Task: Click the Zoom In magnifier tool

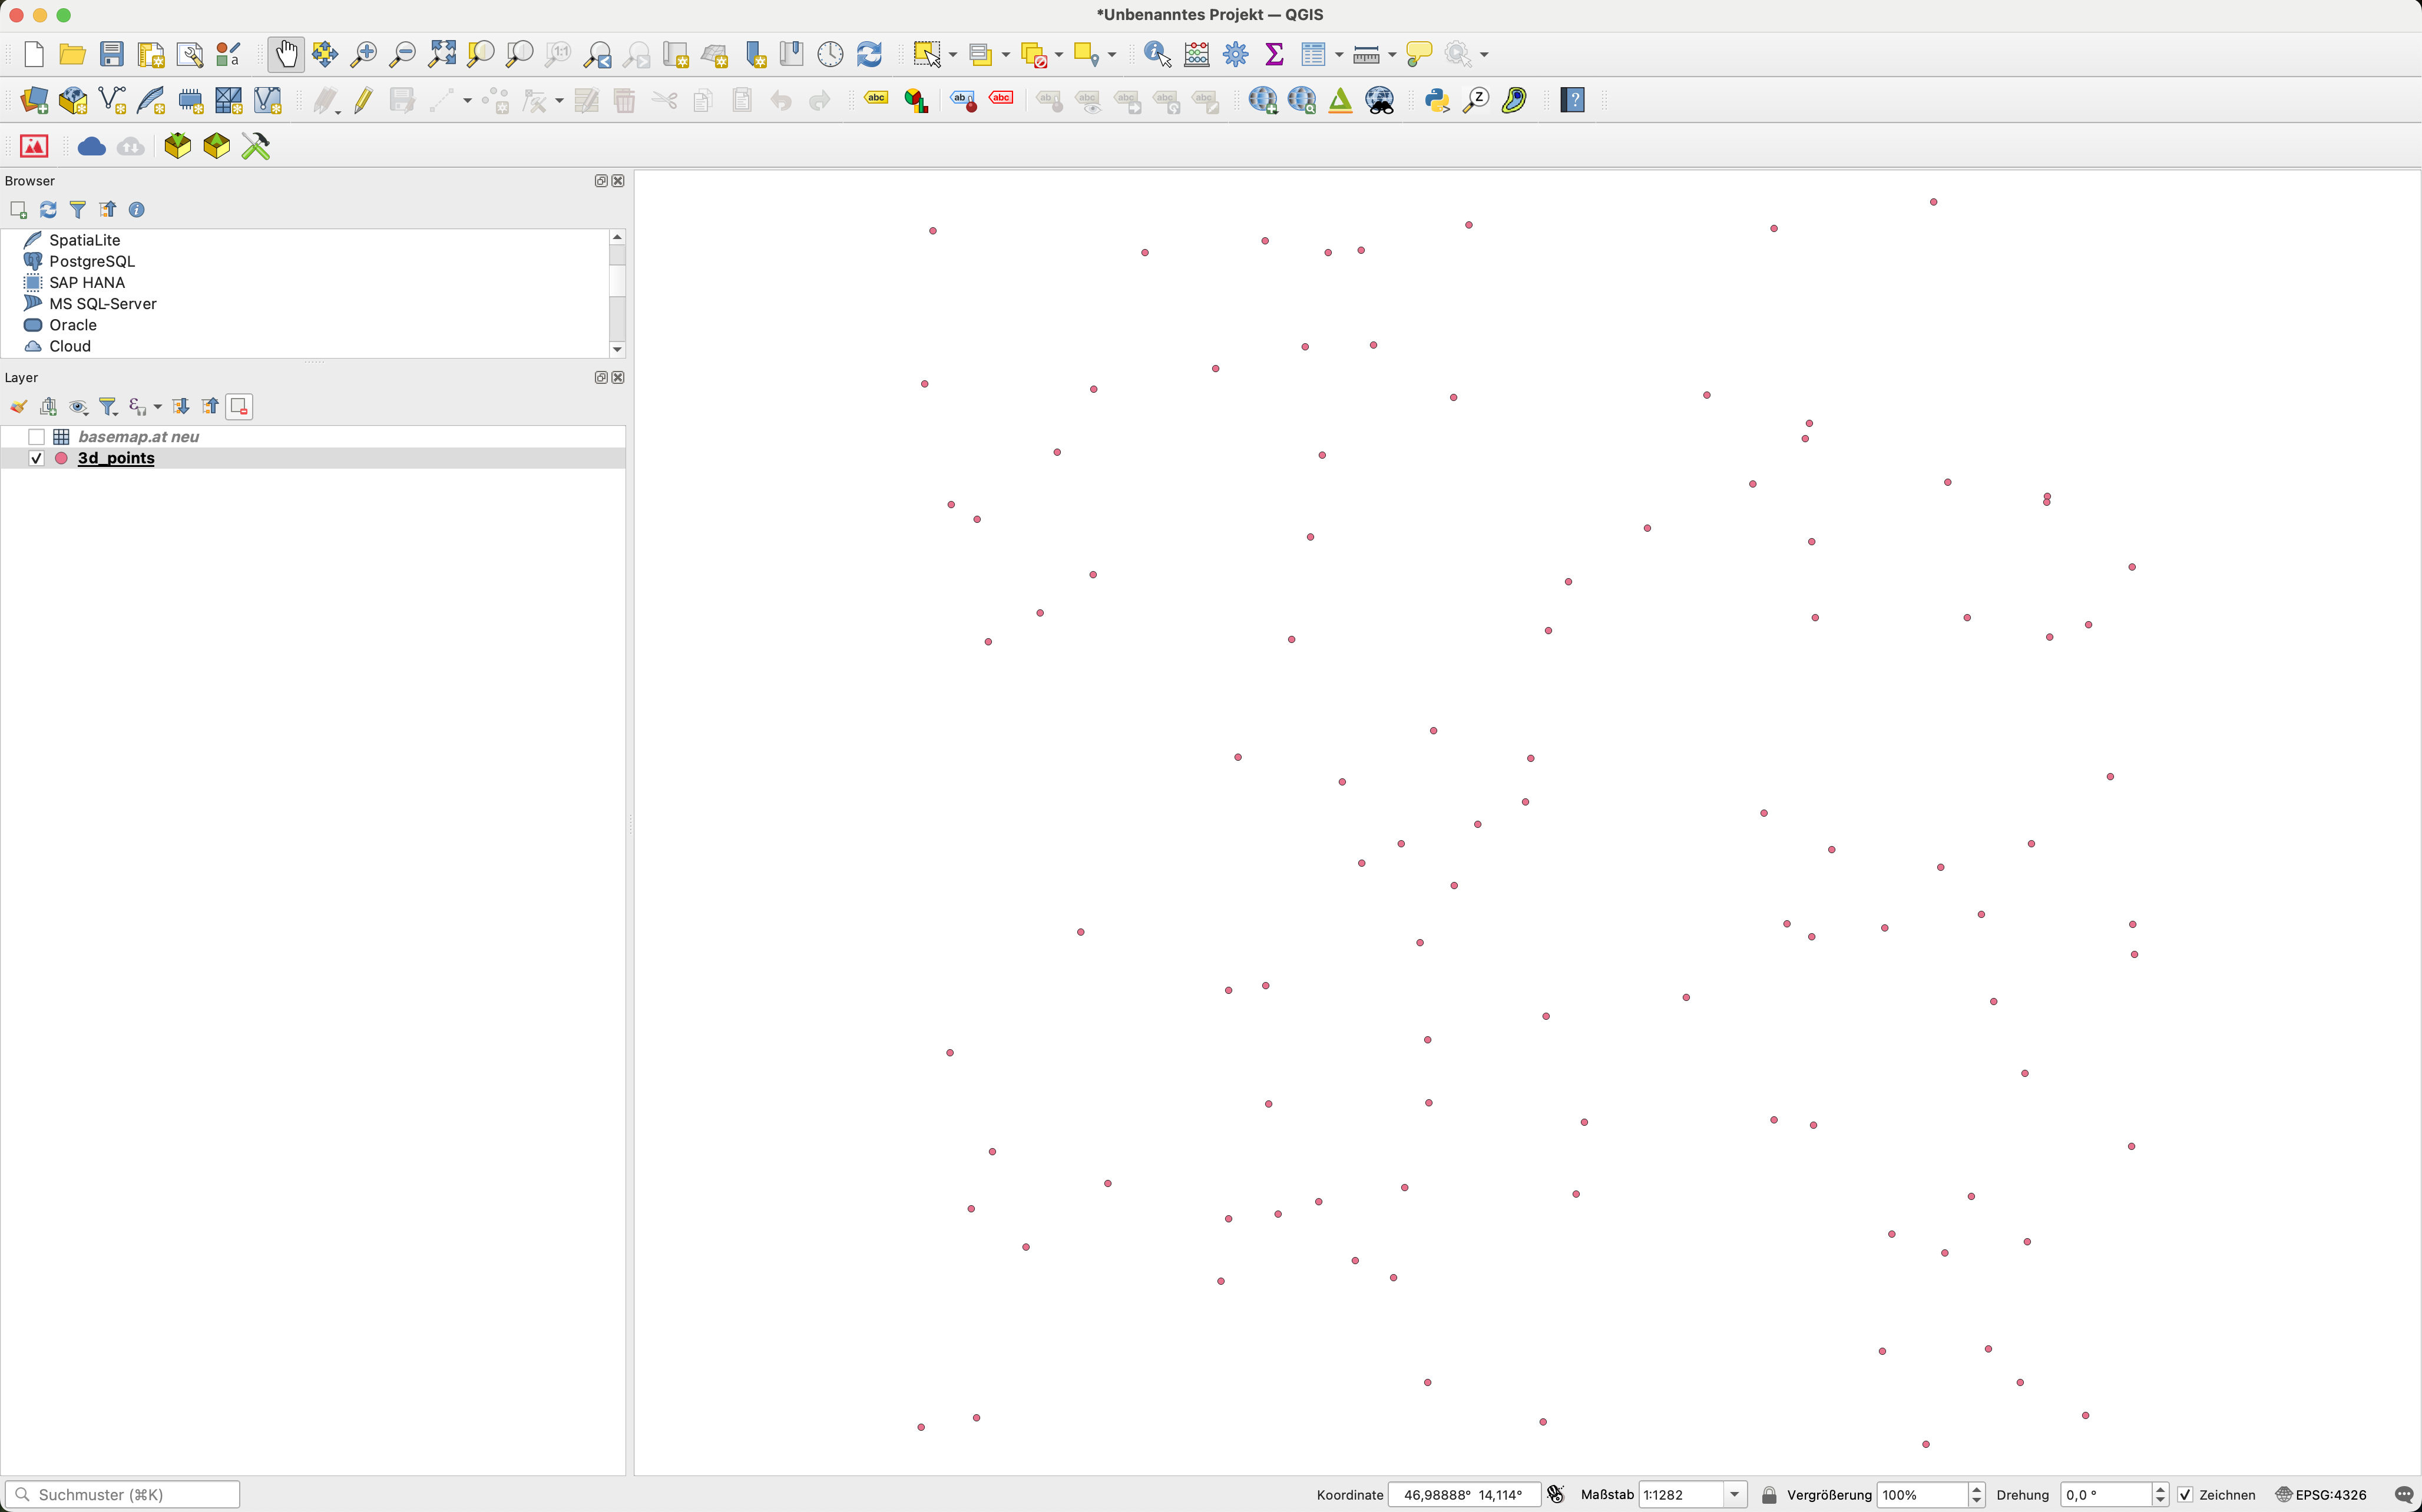Action: coord(364,54)
